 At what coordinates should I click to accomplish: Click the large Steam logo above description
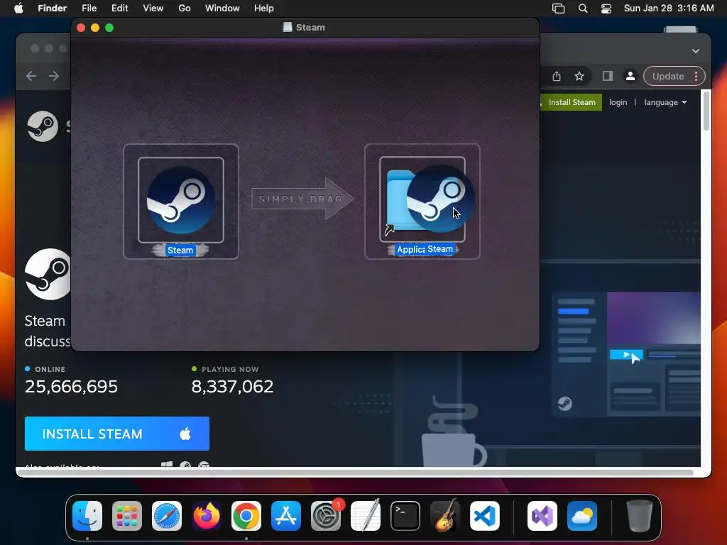pyautogui.click(x=48, y=275)
